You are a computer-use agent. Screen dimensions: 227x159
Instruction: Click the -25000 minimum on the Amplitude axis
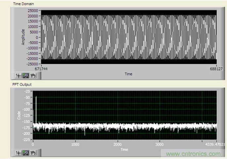tap(32, 64)
